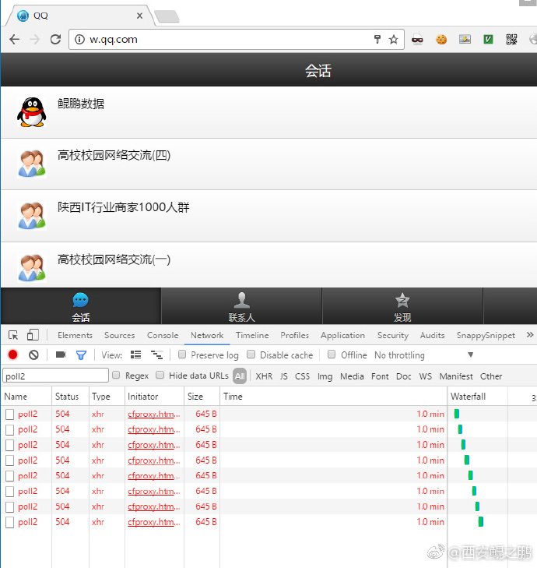The width and height of the screenshot is (537, 568).
Task: Check the Offline checkbox
Action: pos(332,355)
